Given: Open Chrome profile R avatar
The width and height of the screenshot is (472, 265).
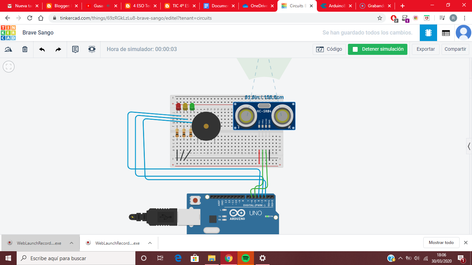Looking at the screenshot, I should pyautogui.click(x=453, y=18).
